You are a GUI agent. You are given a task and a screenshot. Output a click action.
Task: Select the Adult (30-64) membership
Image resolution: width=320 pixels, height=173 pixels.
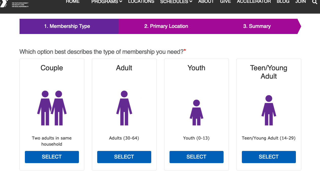click(x=124, y=157)
